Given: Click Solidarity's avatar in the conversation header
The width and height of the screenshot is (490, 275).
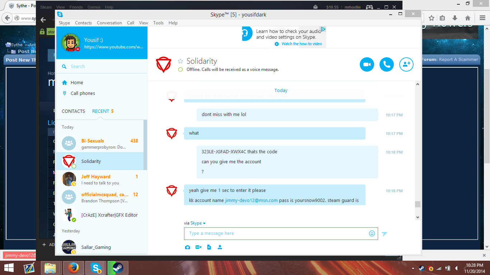Looking at the screenshot, I should pyautogui.click(x=163, y=65).
